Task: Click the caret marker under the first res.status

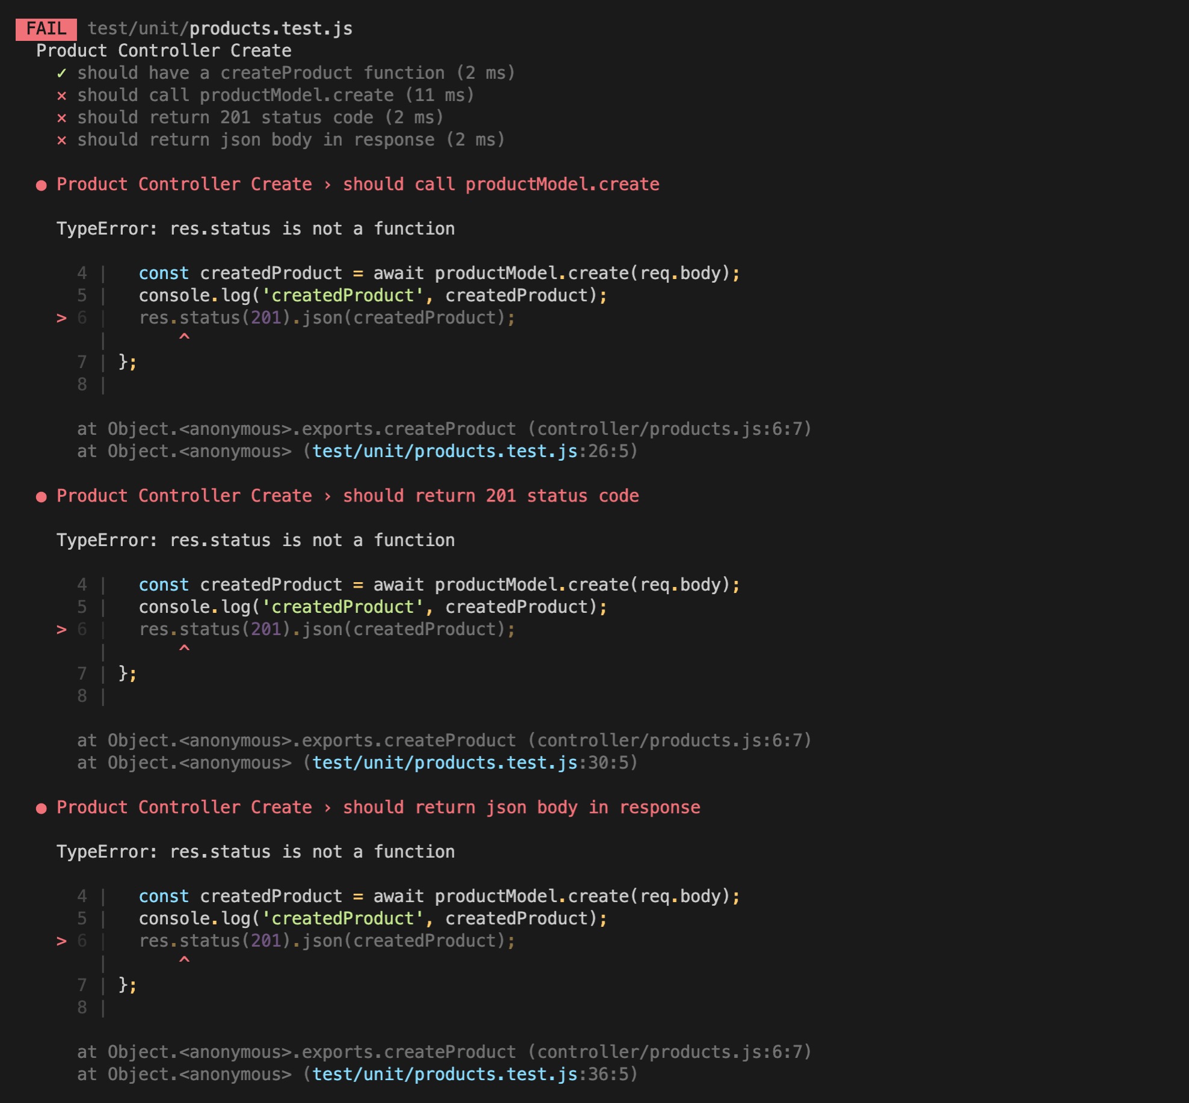Action: pos(184,337)
